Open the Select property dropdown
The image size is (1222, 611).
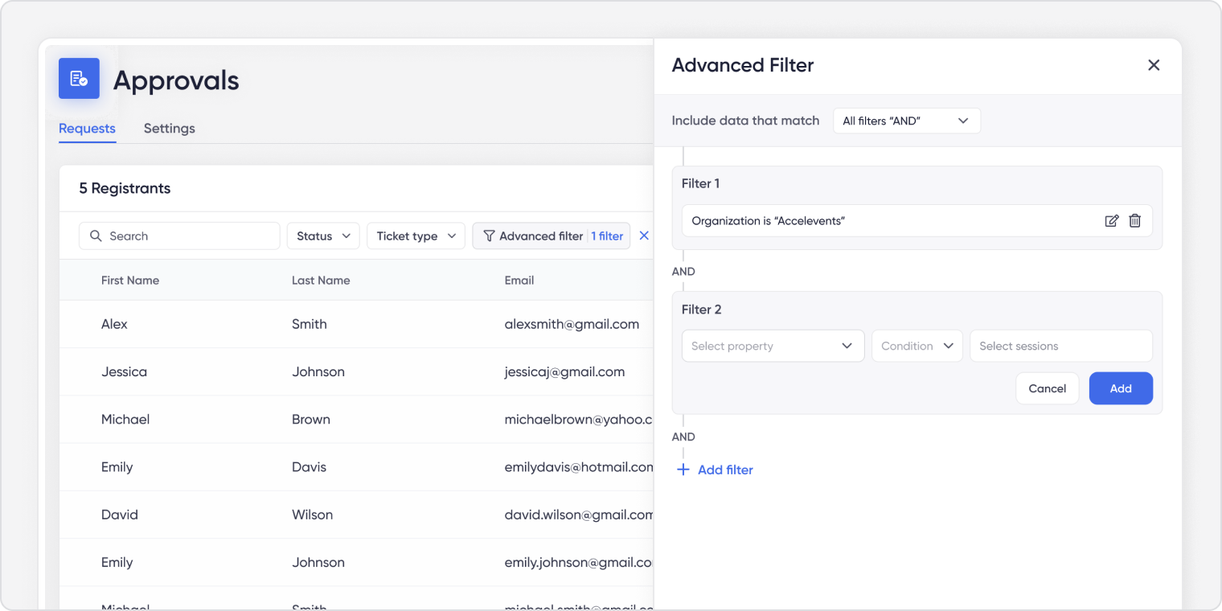tap(773, 346)
